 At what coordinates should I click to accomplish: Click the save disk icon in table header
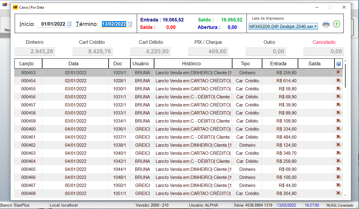point(338,64)
